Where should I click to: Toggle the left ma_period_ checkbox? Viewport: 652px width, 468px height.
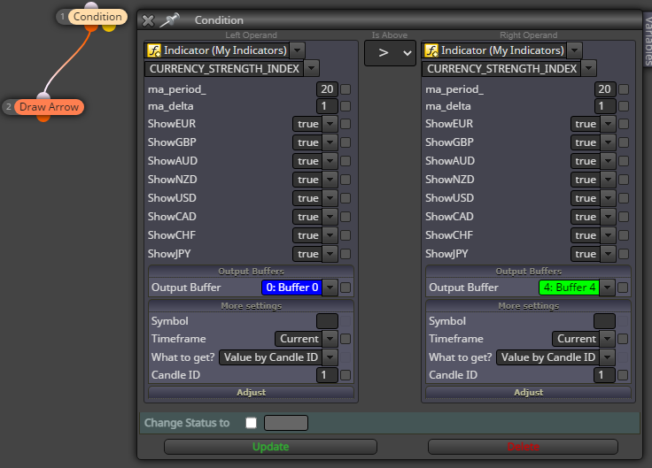pyautogui.click(x=345, y=89)
